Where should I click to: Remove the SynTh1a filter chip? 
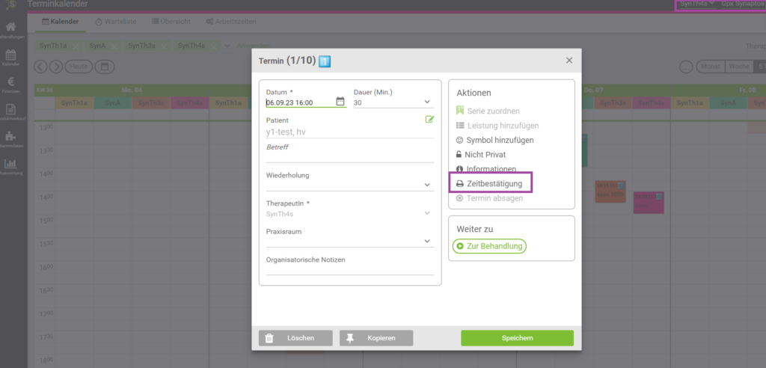75,46
